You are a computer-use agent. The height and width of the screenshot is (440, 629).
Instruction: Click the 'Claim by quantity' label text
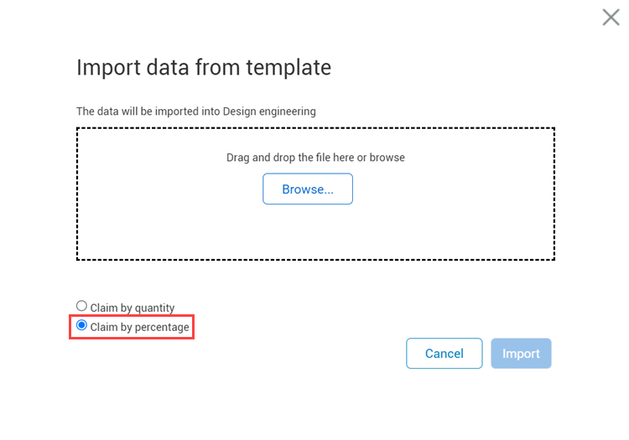point(133,308)
